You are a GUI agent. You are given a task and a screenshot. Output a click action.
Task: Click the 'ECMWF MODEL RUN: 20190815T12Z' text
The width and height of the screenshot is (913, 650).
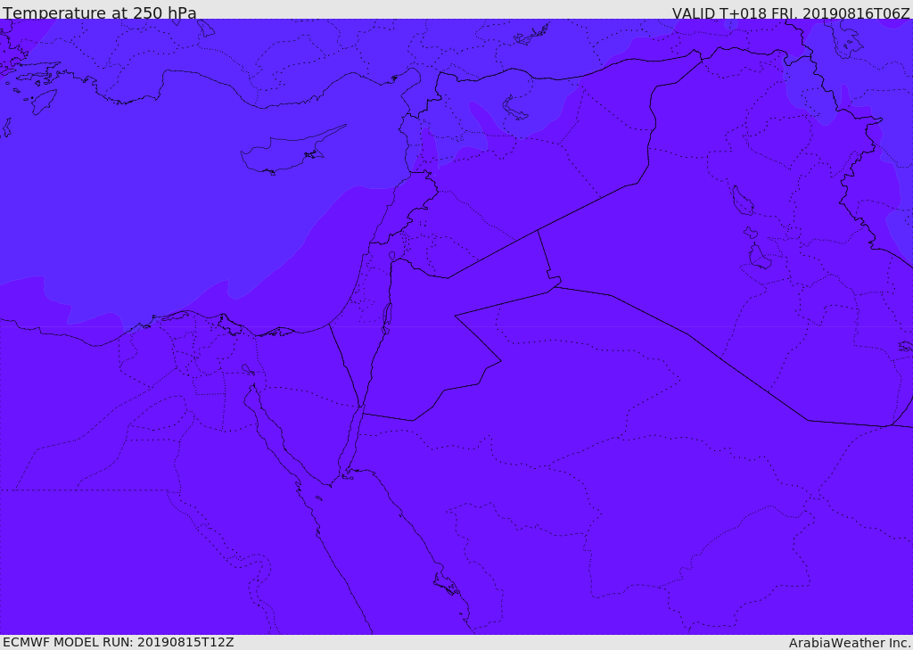coord(119,642)
